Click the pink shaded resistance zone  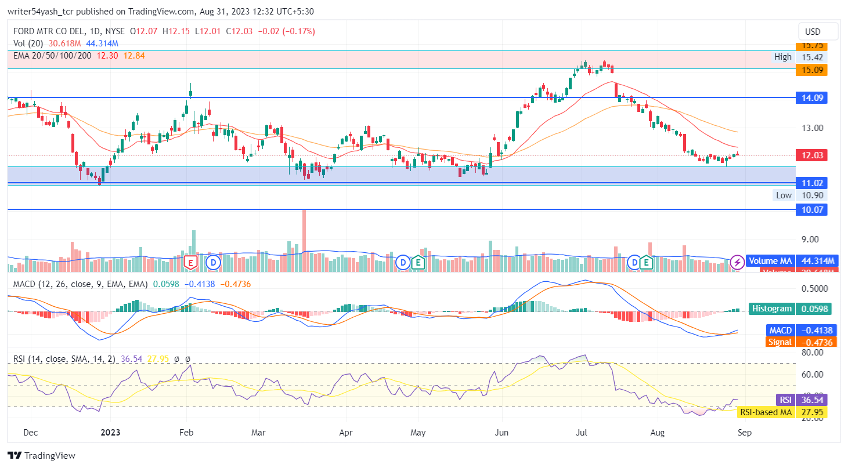pyautogui.click(x=400, y=60)
